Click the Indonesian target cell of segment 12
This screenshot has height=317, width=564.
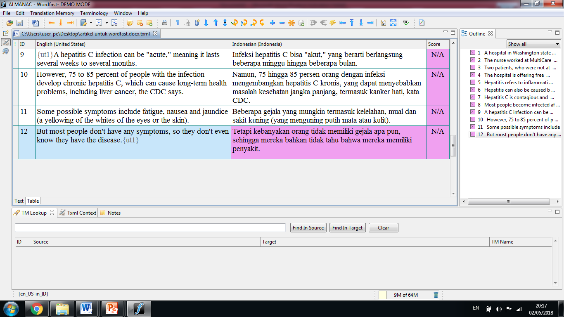click(329, 142)
